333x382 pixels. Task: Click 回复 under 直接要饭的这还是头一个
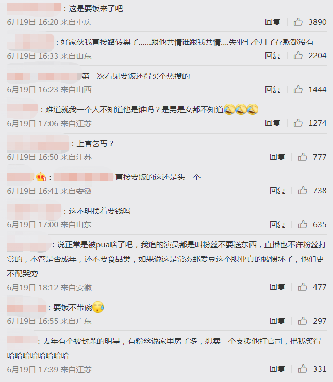click(x=277, y=191)
